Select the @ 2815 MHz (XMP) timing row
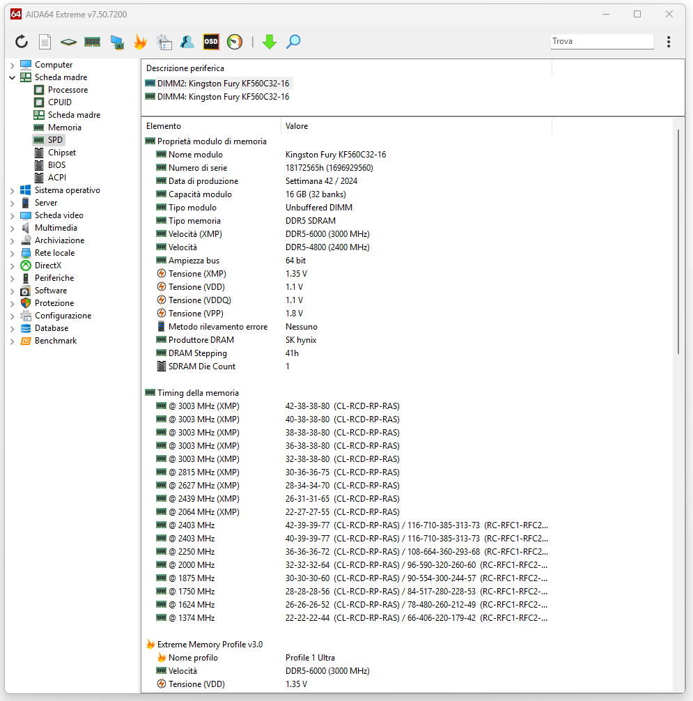This screenshot has width=693, height=701. pyautogui.click(x=347, y=472)
